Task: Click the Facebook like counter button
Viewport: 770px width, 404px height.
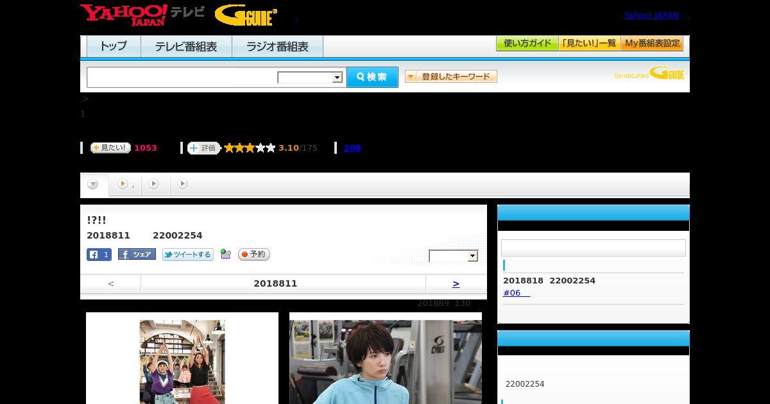Action: coord(99,255)
